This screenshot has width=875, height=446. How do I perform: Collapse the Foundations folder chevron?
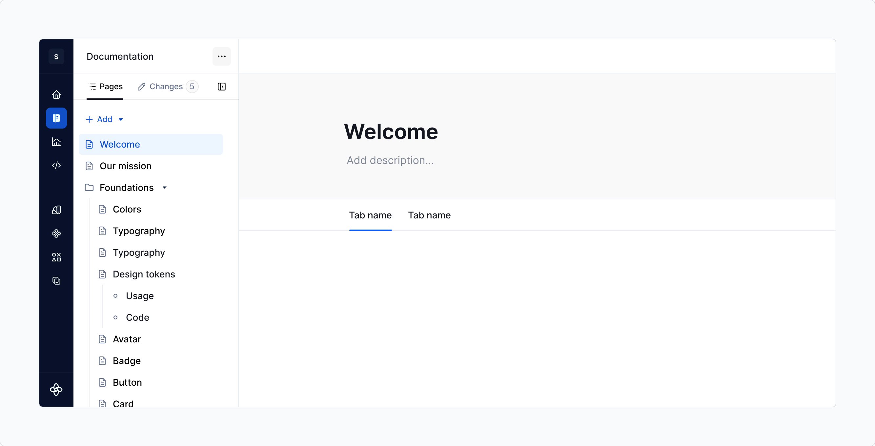[x=165, y=187]
